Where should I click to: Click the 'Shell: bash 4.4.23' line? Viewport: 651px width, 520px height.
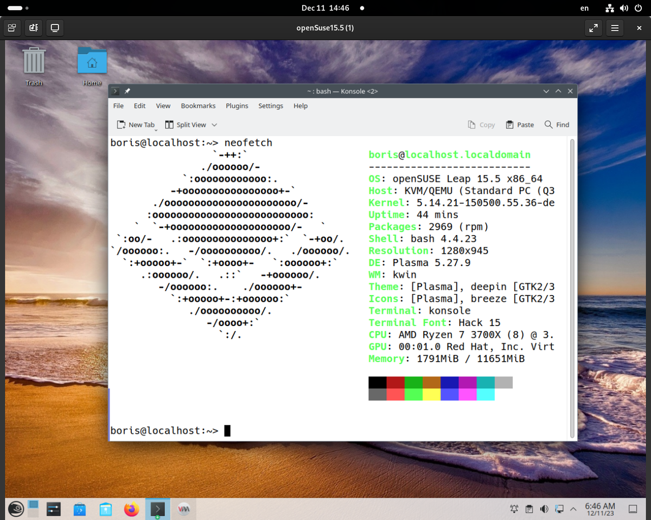tap(423, 238)
